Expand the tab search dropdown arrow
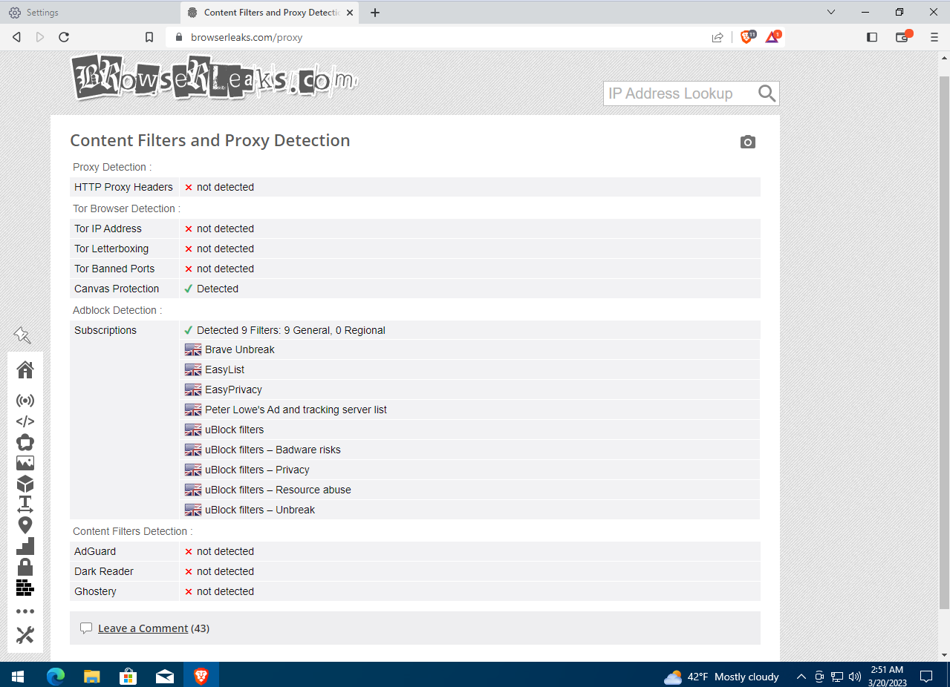The image size is (950, 687). [x=830, y=13]
